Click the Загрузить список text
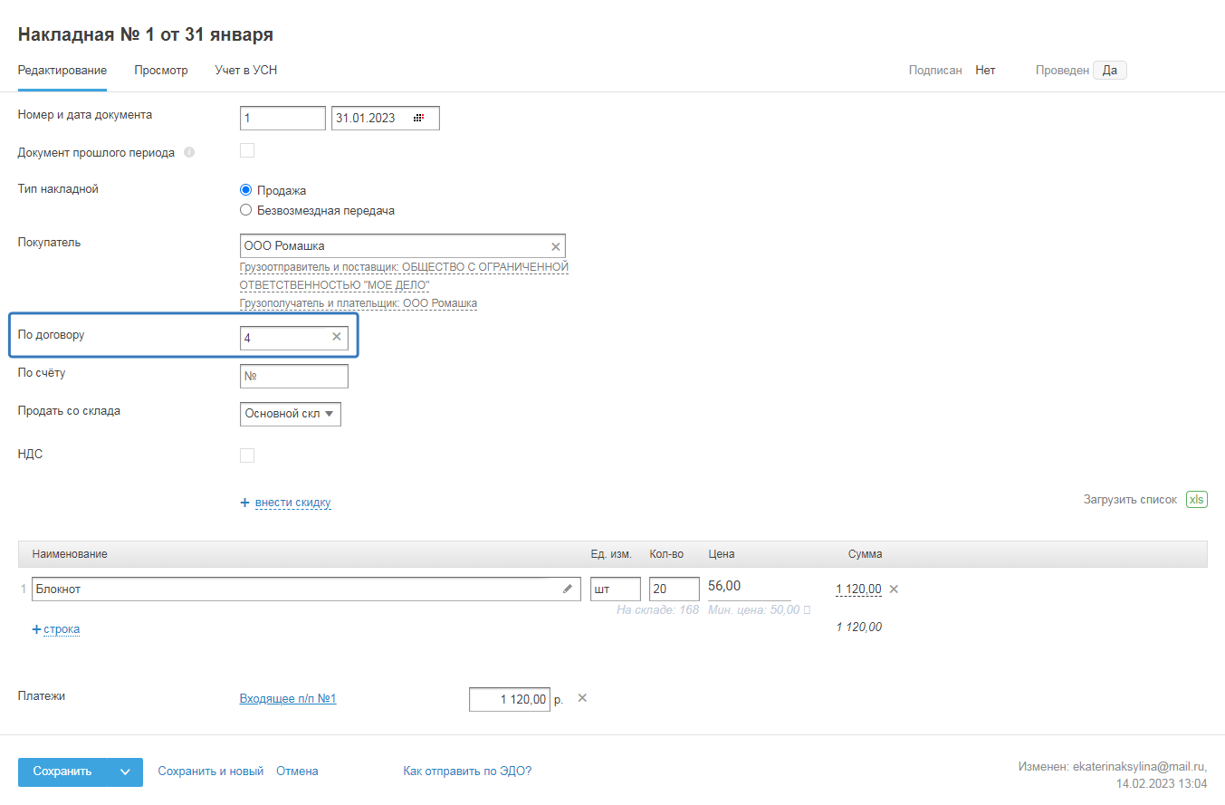The width and height of the screenshot is (1225, 805). [1130, 500]
